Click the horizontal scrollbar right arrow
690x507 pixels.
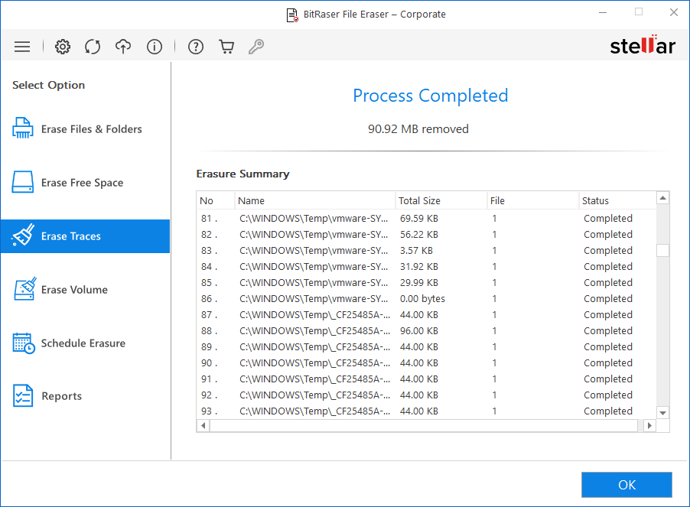click(649, 426)
